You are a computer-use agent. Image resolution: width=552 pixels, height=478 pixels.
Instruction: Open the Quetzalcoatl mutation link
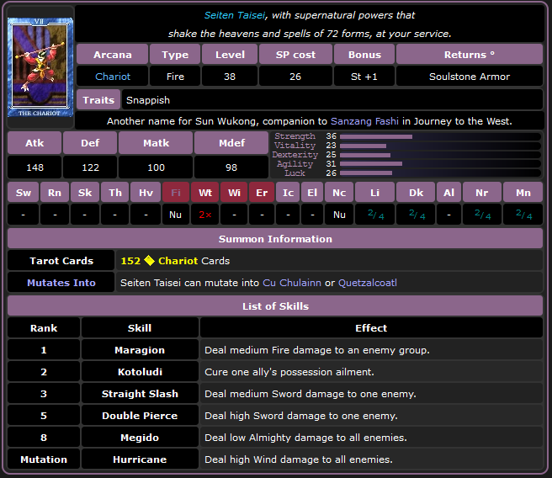367,283
